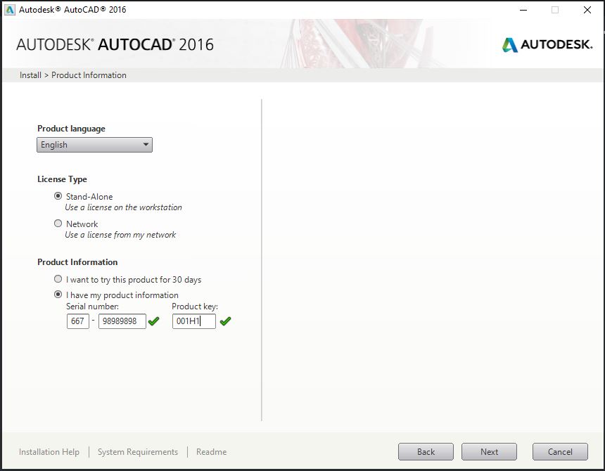The width and height of the screenshot is (605, 471).
Task: Click the Product key input field
Action: [x=194, y=321]
